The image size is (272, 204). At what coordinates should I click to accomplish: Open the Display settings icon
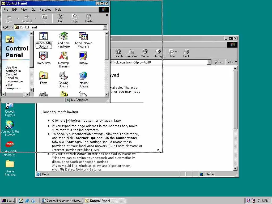pos(83,58)
